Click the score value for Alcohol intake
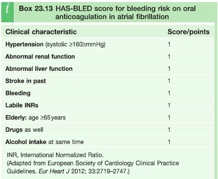This screenshot has height=179, width=218. (169, 142)
